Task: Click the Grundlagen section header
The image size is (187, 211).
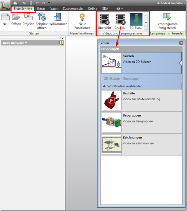Action: coord(141,49)
